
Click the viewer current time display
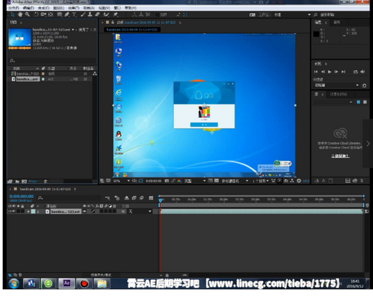tap(154, 181)
